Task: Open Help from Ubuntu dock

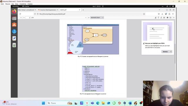Action: 14,32
